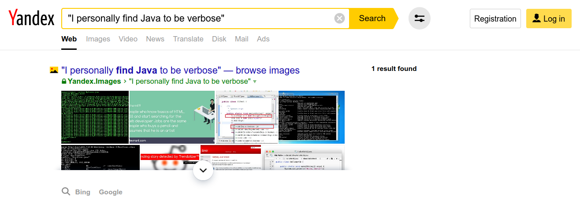Open the Trendolizer Reddit thumbnail

pos(170,157)
